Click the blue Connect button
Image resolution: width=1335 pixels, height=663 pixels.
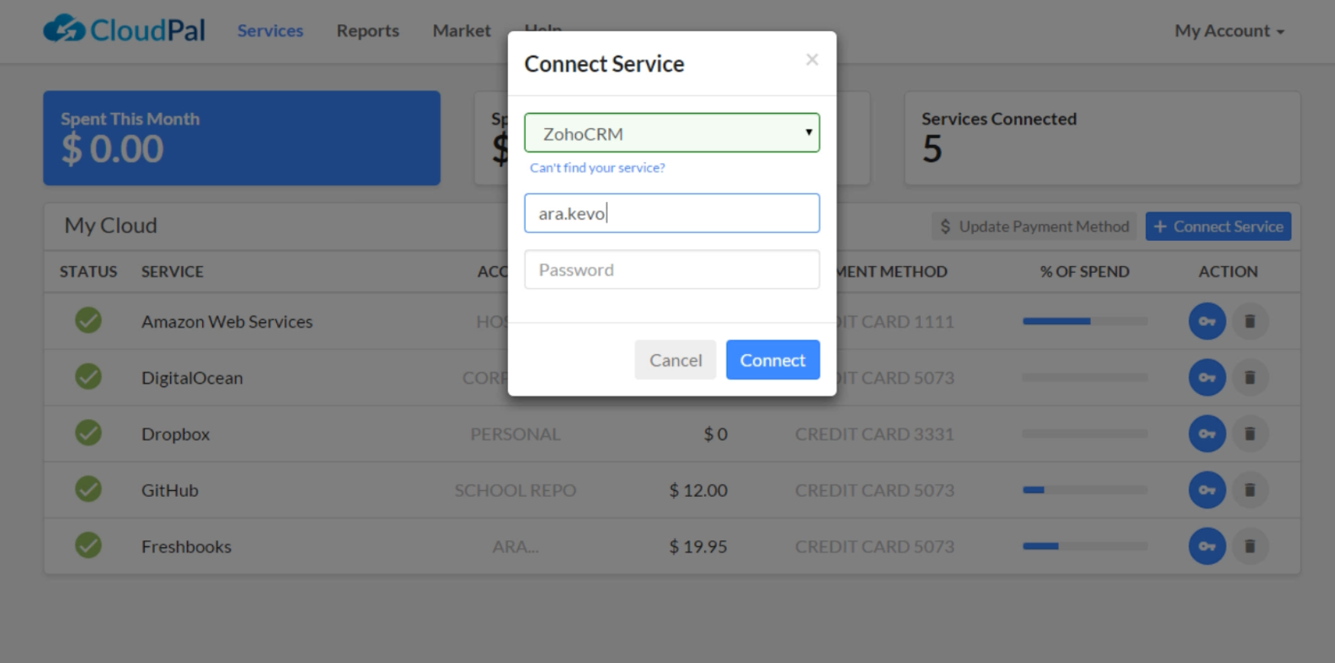click(x=773, y=360)
